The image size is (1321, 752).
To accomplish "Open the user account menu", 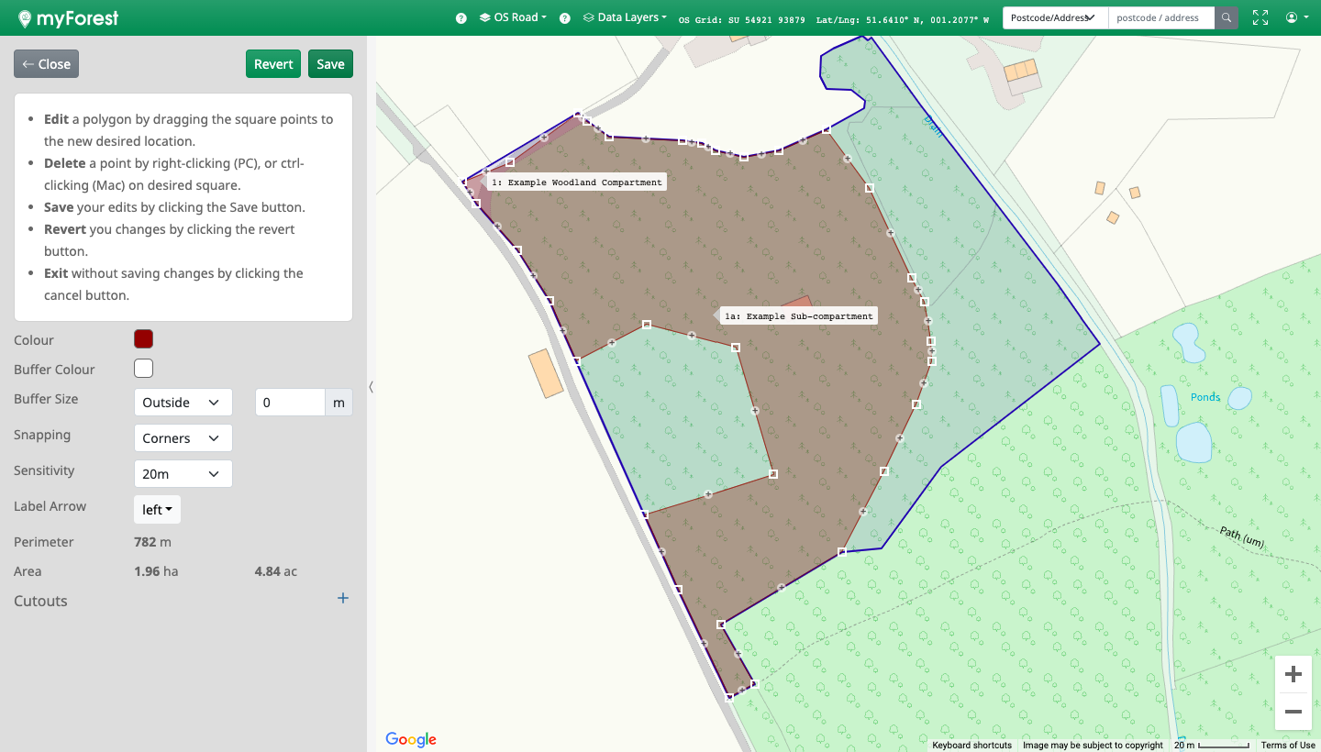I will [x=1296, y=17].
